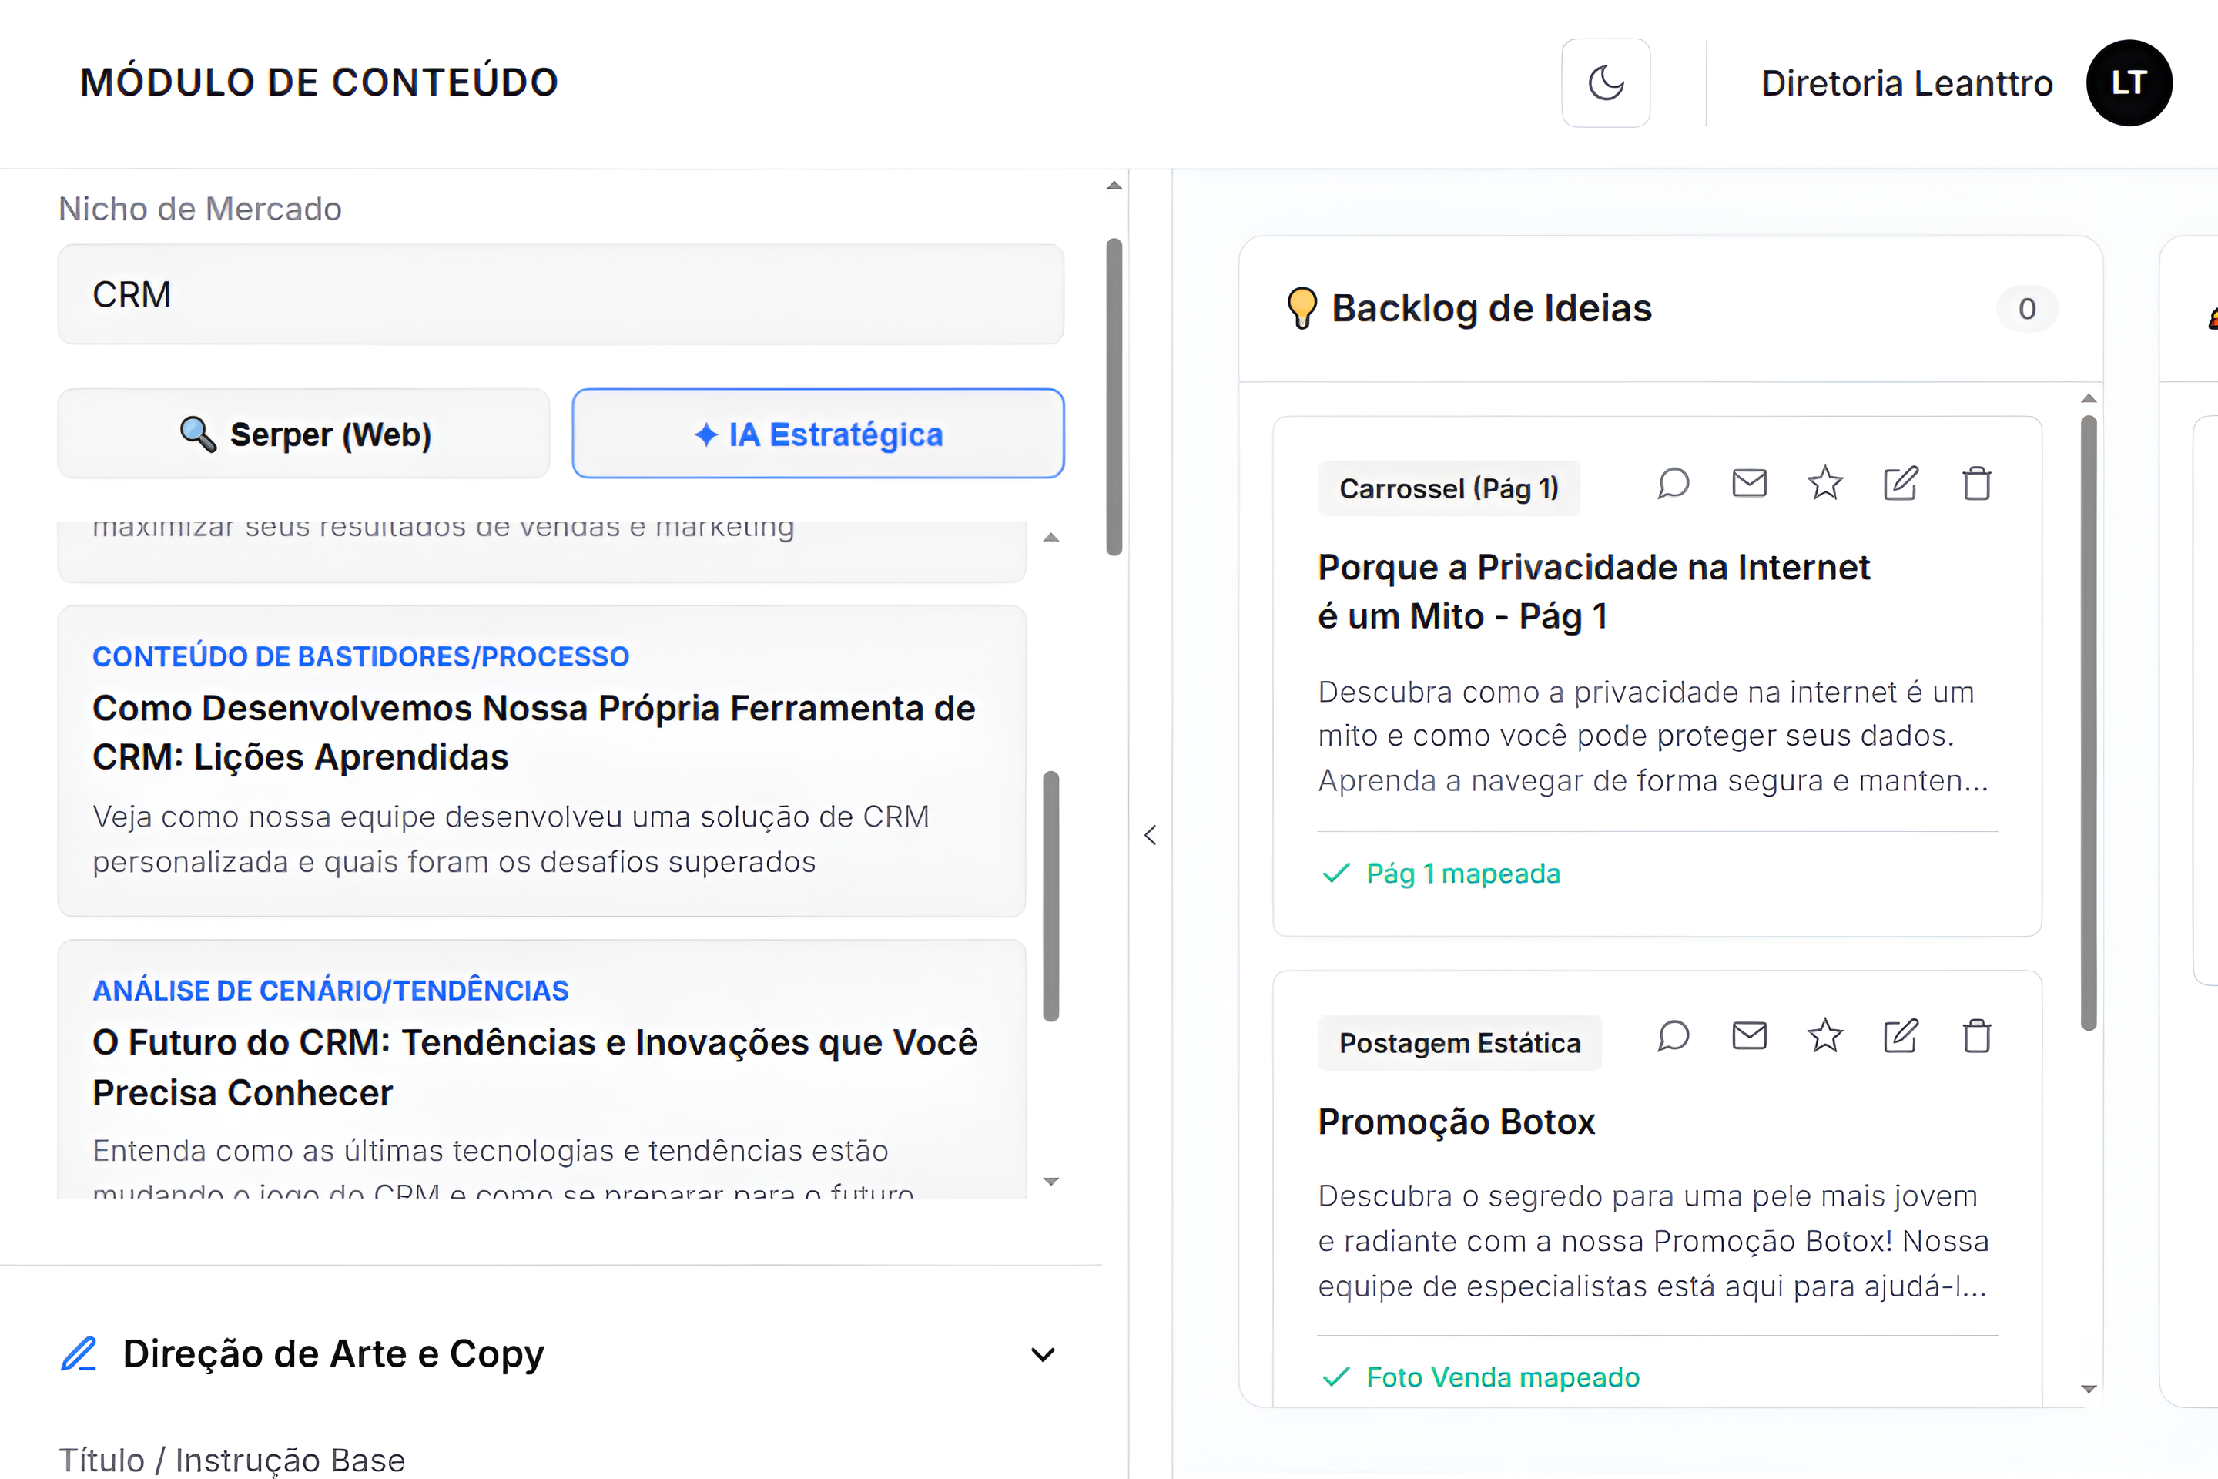Open comments on the privacy myth idea card
Image resolution: width=2218 pixels, height=1479 pixels.
pos(1674,483)
